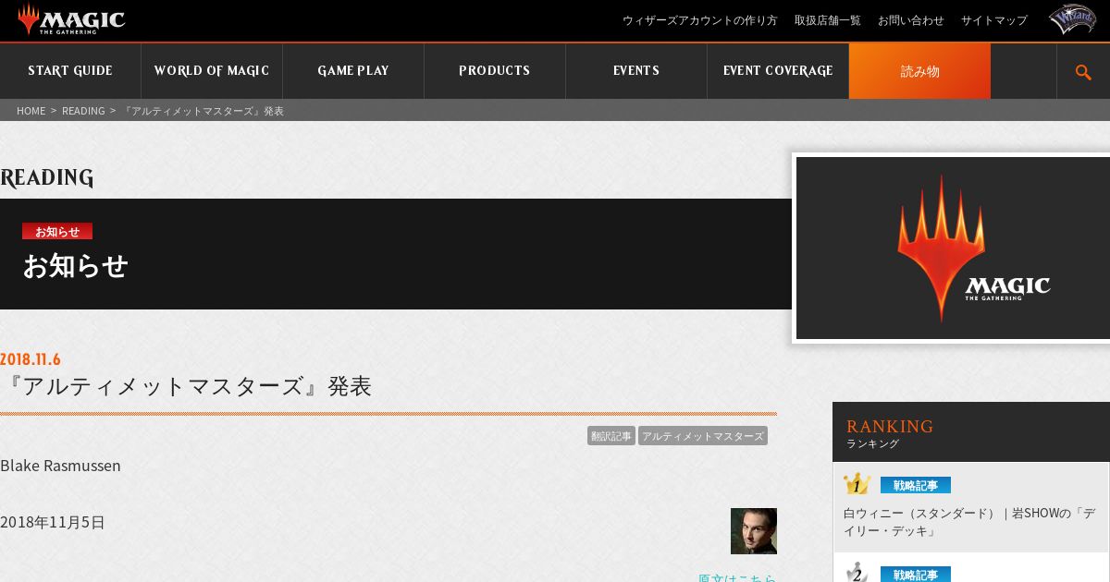Open the EVENT COVERAGE menu

point(778,71)
